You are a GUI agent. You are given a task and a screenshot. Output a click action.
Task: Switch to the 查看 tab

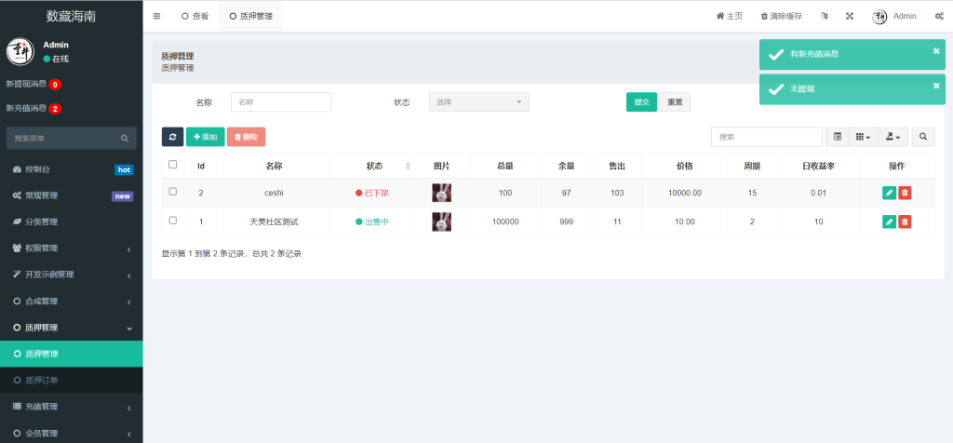click(x=195, y=16)
